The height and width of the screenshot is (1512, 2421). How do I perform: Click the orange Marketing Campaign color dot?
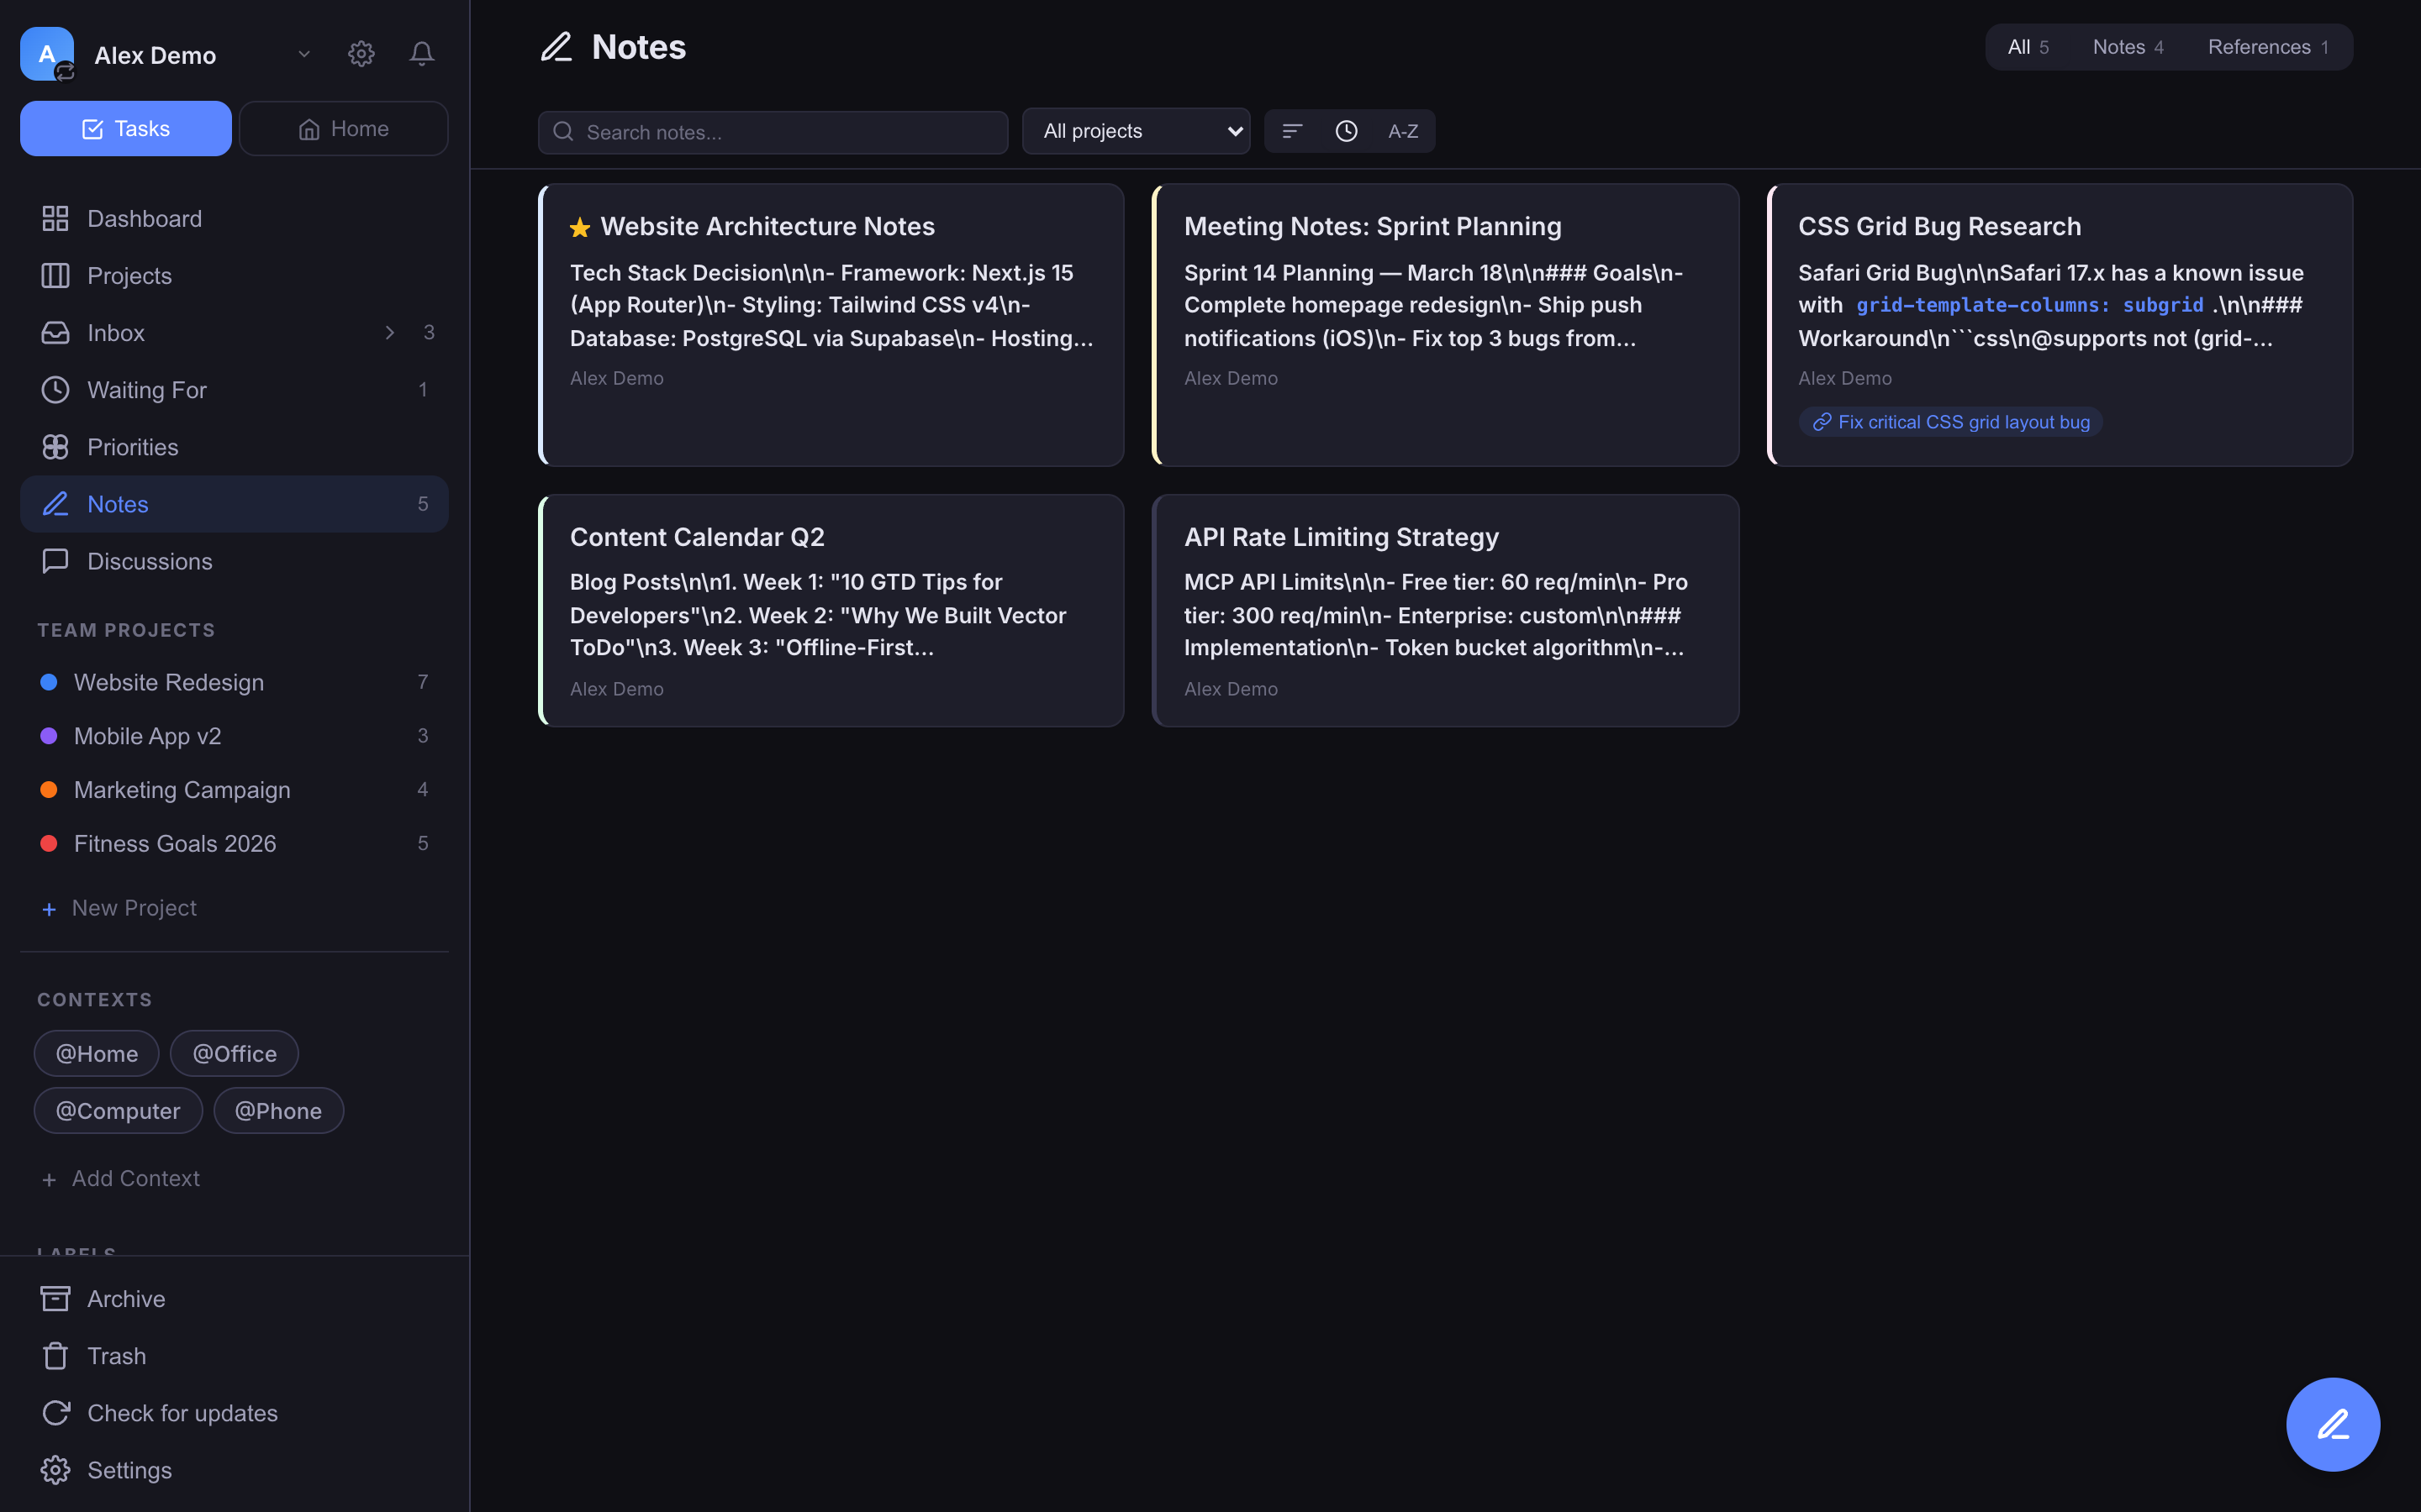[48, 790]
